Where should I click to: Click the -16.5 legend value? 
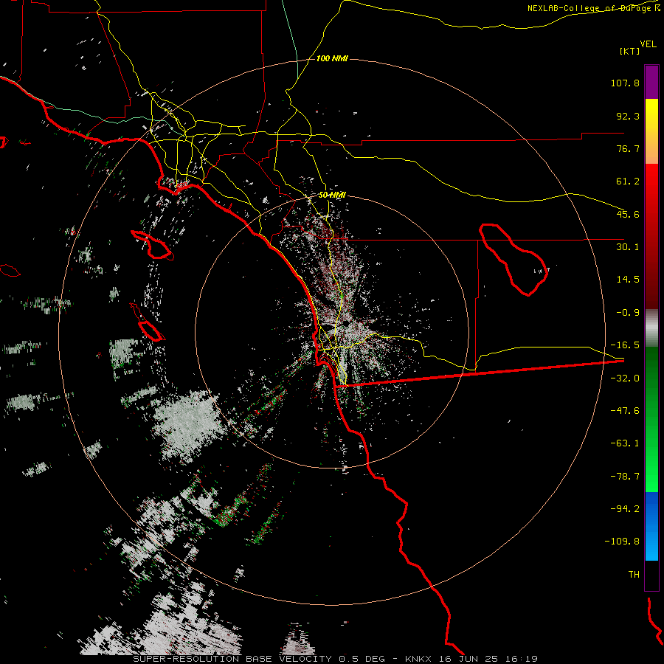625,345
